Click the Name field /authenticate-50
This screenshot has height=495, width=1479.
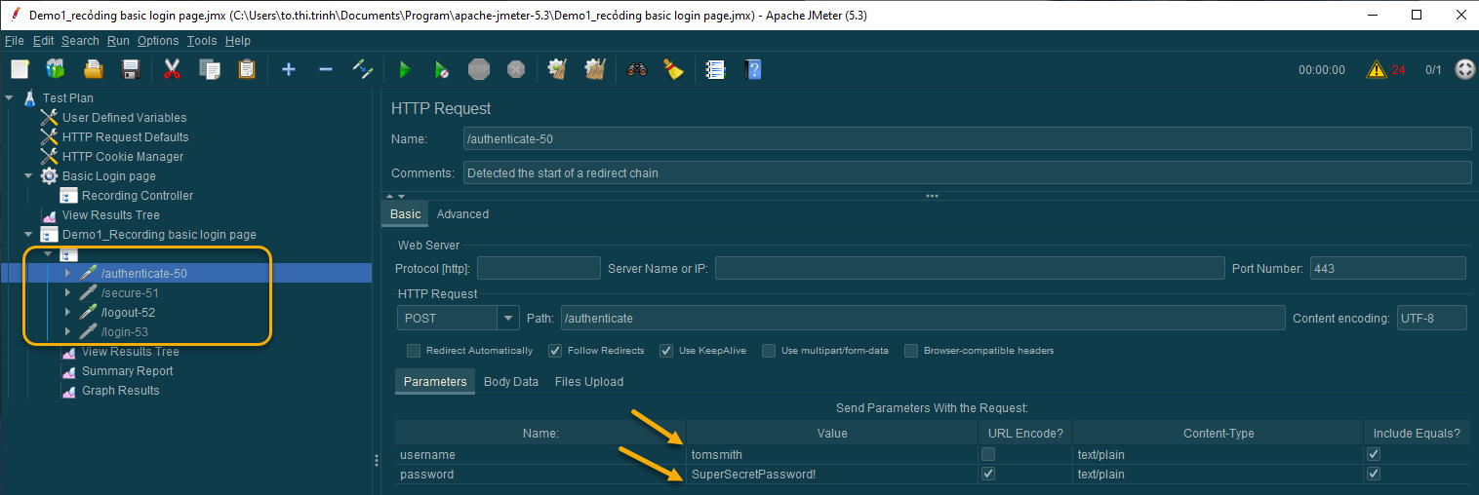(967, 139)
